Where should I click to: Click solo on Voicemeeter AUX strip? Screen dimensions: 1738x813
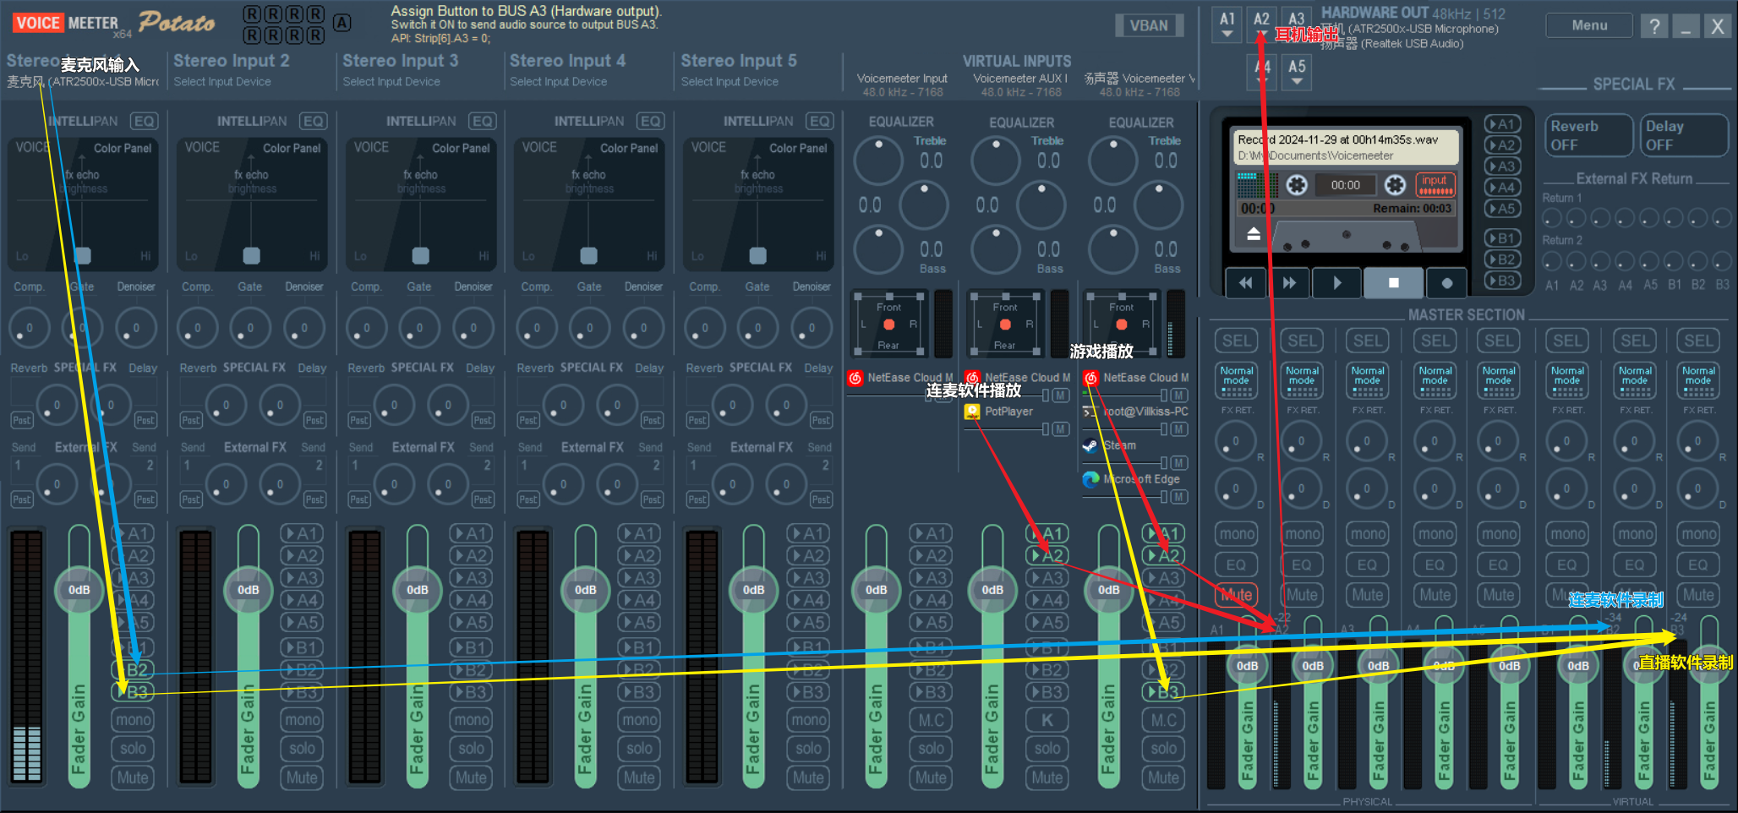tap(1047, 749)
